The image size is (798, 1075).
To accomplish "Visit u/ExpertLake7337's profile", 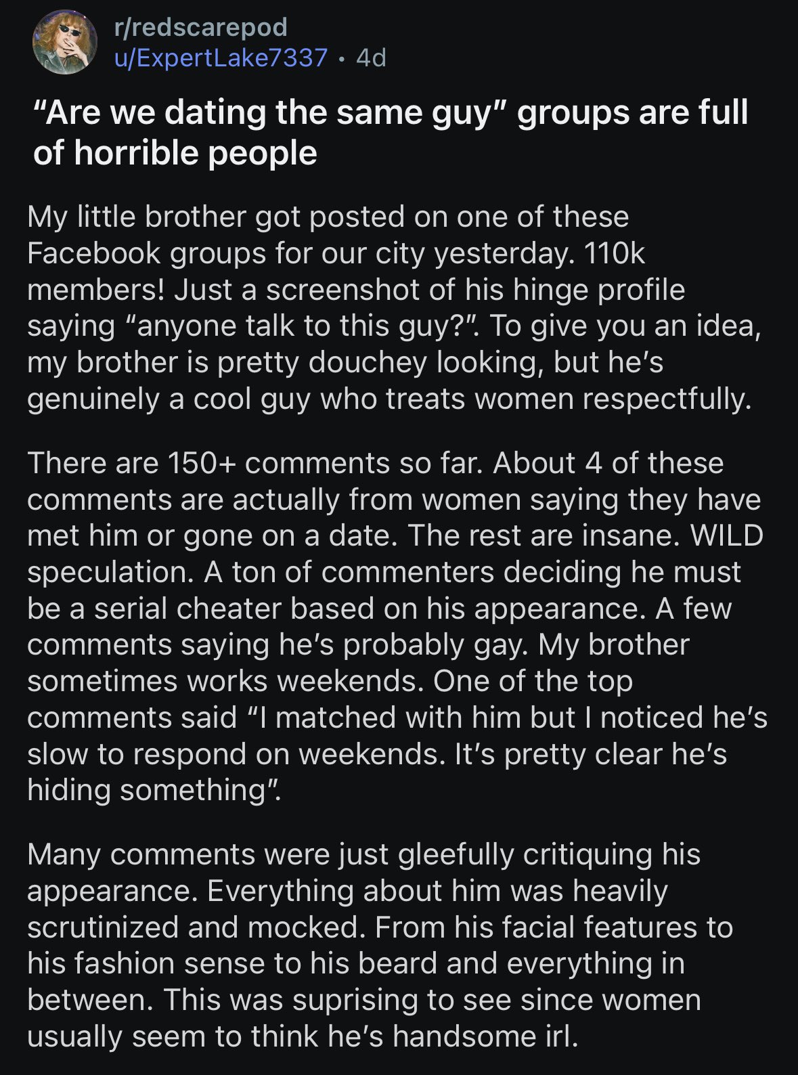I will click(x=221, y=58).
